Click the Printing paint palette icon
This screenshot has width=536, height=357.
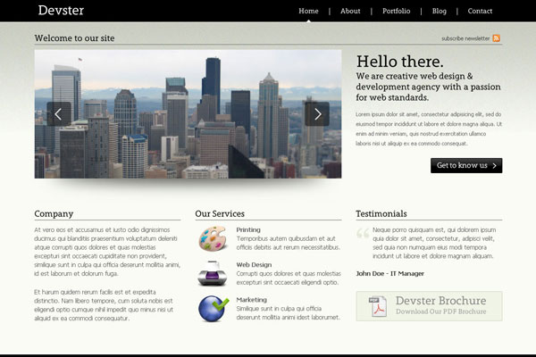click(x=213, y=239)
